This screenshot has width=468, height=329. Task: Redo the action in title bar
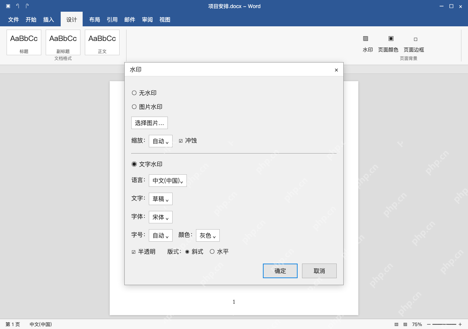[27, 6]
